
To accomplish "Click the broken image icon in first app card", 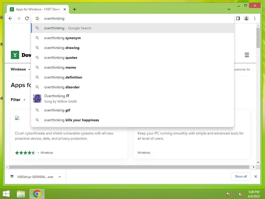I will point(17,118).
